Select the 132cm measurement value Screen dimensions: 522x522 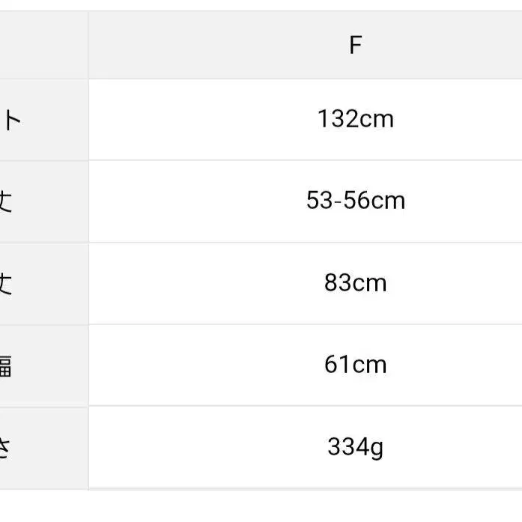tap(355, 119)
